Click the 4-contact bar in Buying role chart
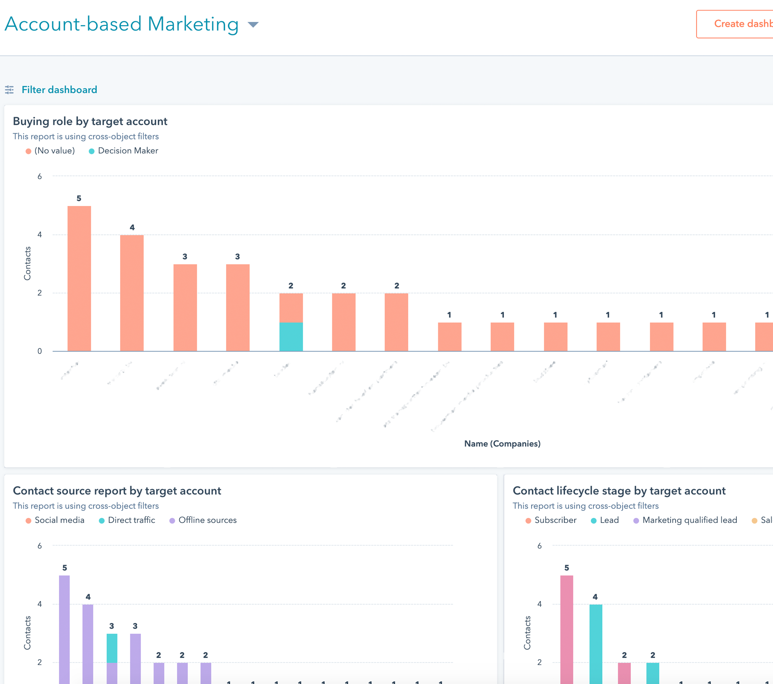This screenshot has height=684, width=773. (x=132, y=293)
